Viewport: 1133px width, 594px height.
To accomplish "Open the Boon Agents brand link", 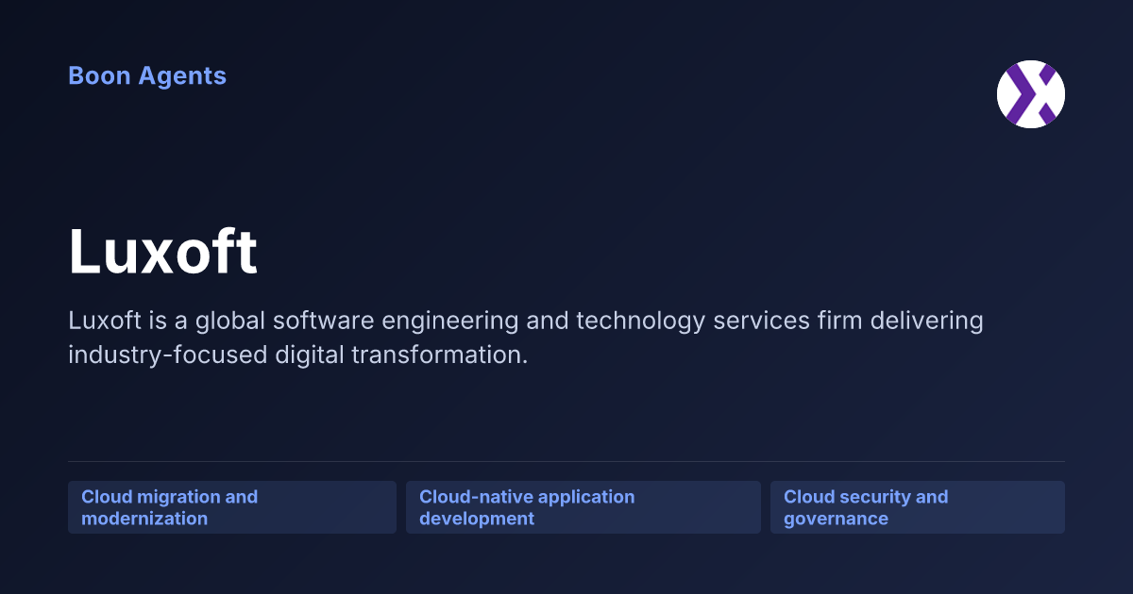I will click(147, 76).
